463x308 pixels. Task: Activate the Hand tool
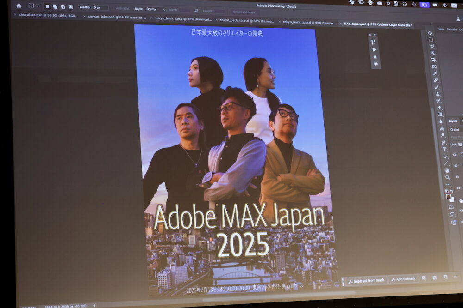pyautogui.click(x=446, y=170)
